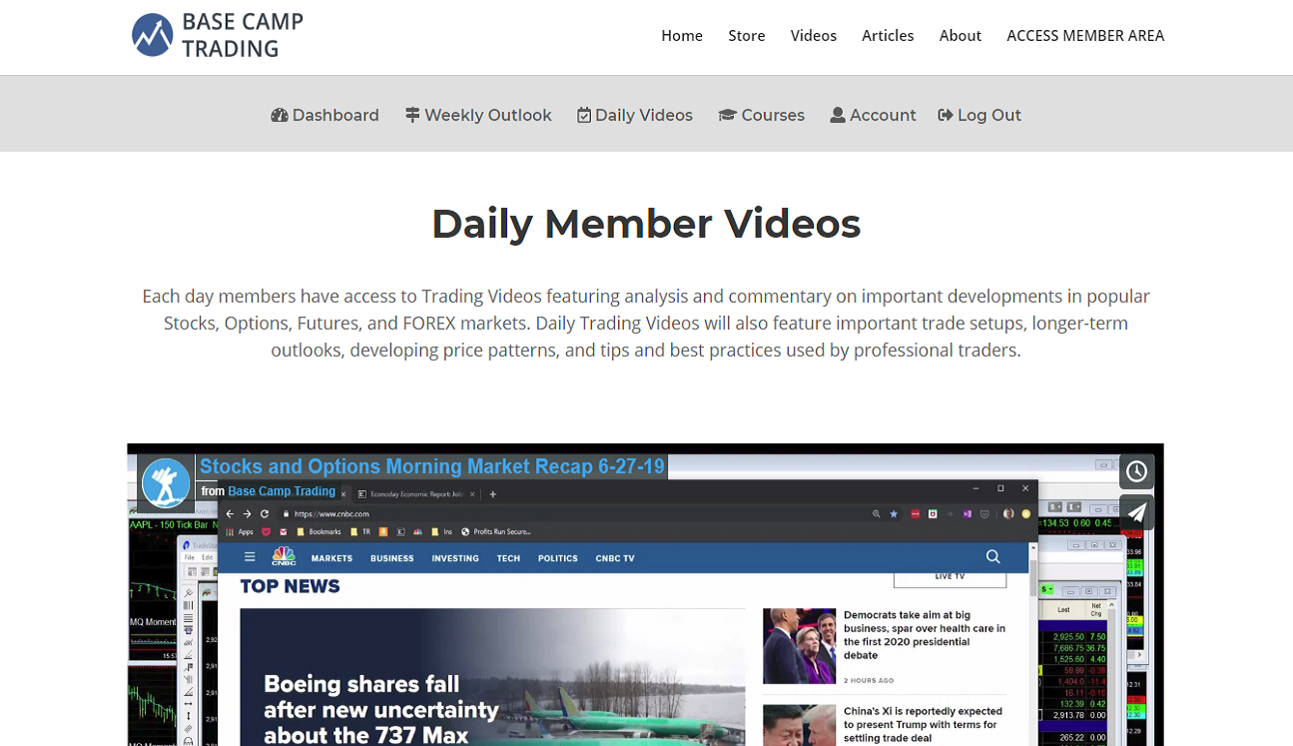Click the Base Camp Trading logo
1293x746 pixels.
(x=218, y=36)
